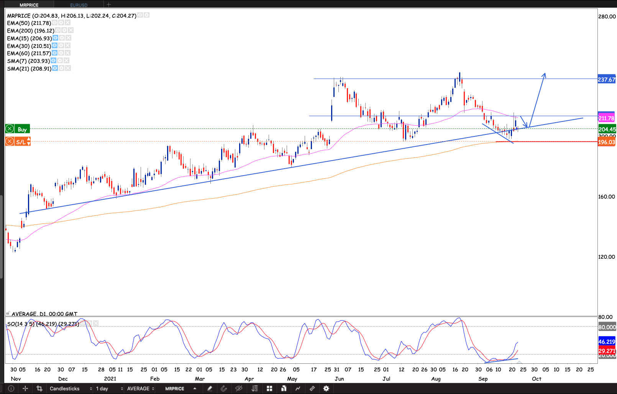Add a new chart tab with plus
This screenshot has height=394, width=617.
pyautogui.click(x=109, y=5)
